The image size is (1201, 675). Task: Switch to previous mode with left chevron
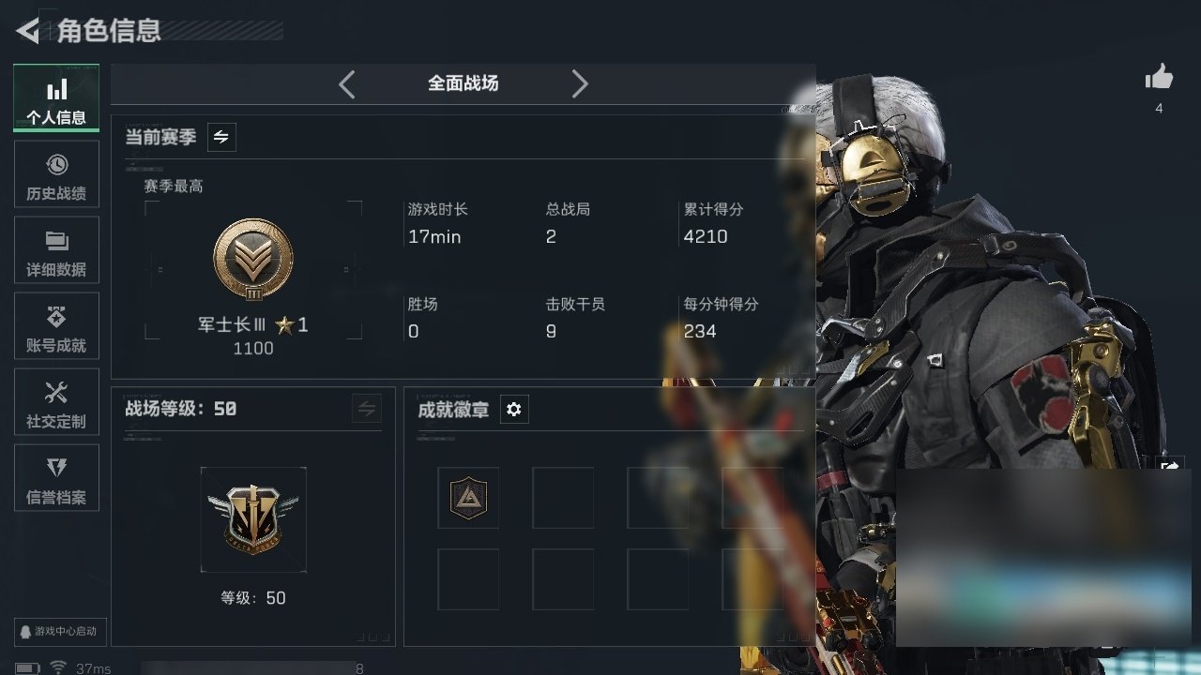[347, 84]
